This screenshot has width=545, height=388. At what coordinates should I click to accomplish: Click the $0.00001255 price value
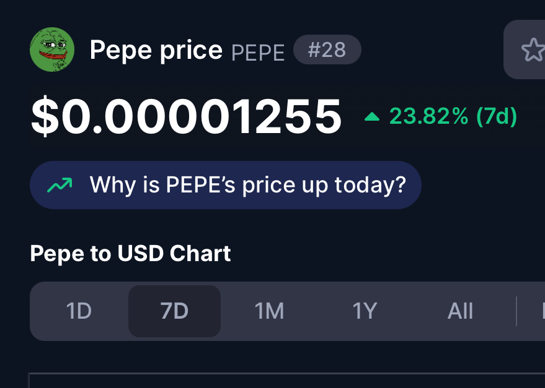click(186, 116)
